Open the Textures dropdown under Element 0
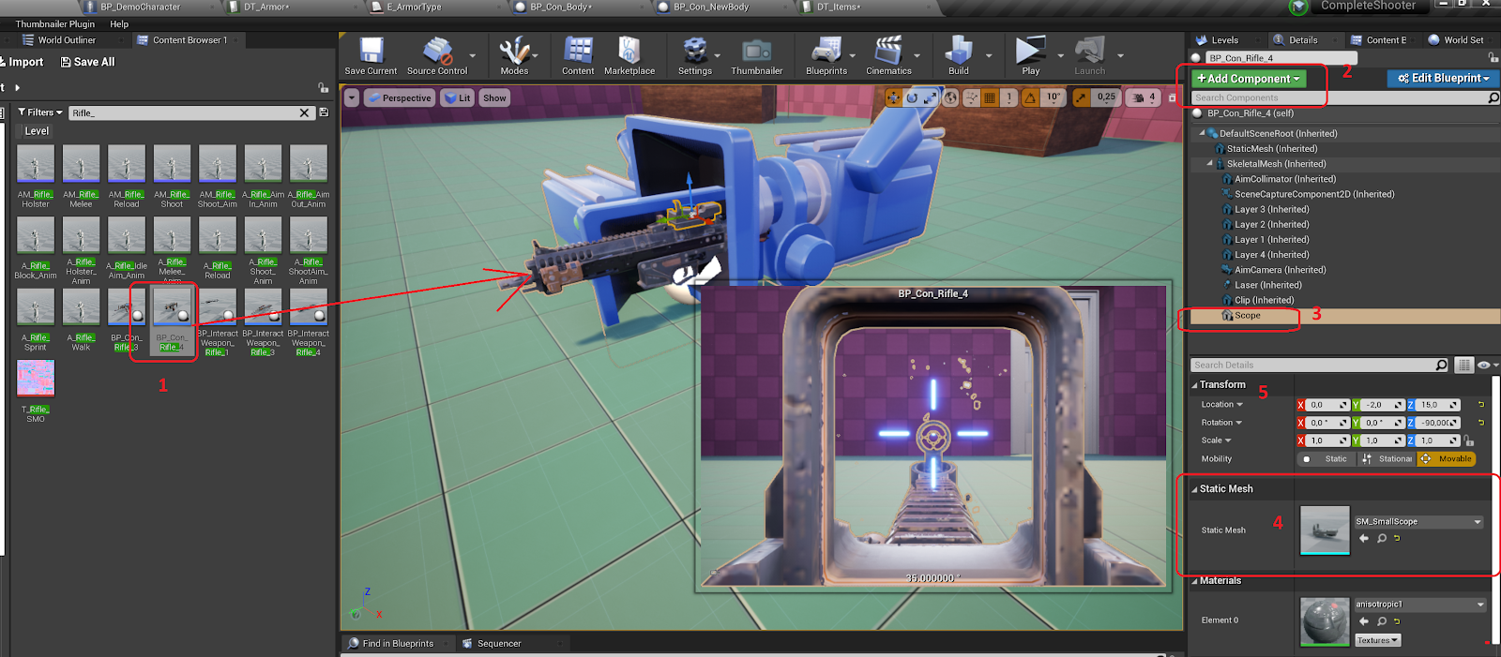The width and height of the screenshot is (1501, 657). 1377,641
